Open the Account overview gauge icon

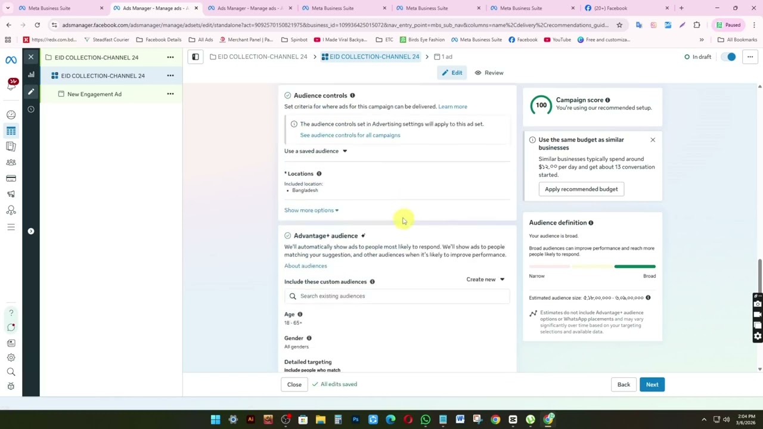(x=11, y=114)
